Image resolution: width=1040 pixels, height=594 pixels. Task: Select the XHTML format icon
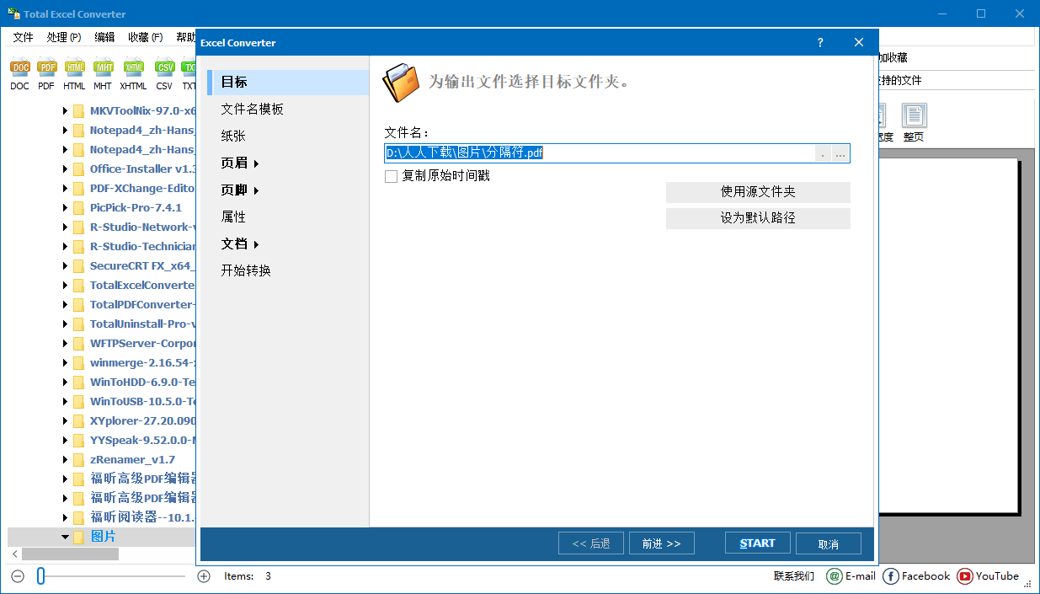point(132,69)
